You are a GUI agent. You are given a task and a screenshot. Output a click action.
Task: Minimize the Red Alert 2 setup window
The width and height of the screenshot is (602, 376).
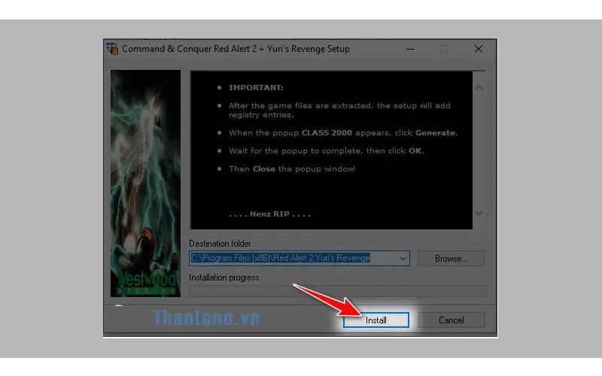tap(410, 50)
